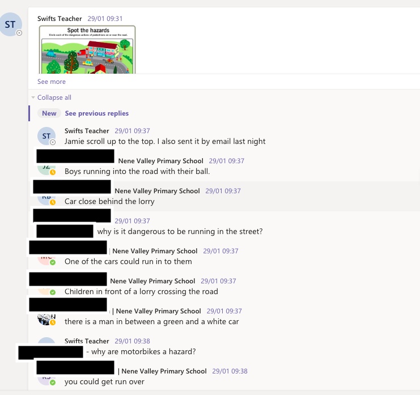
Task: Click Nene Valley Primary School above Car close behind
Action: (157, 190)
